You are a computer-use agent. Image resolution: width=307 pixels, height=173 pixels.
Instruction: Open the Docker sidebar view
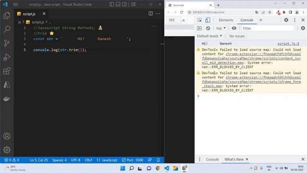(7, 99)
